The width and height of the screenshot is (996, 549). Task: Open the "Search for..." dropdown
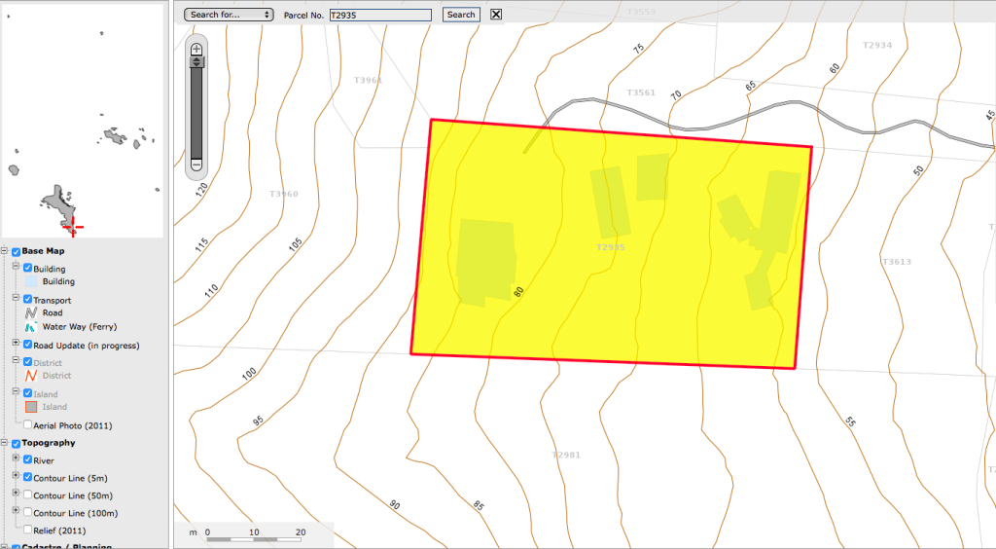[x=229, y=15]
